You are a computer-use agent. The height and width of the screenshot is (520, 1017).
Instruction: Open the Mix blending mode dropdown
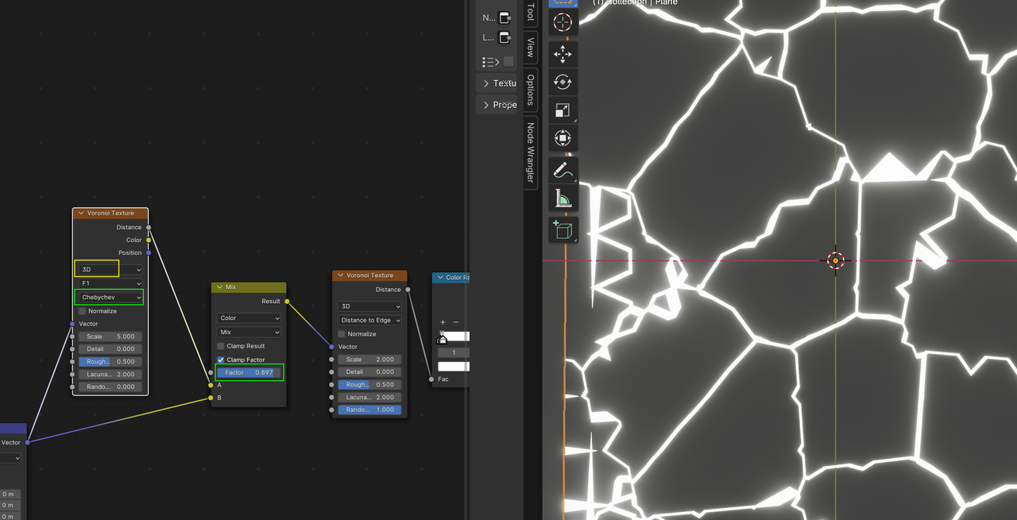point(249,332)
